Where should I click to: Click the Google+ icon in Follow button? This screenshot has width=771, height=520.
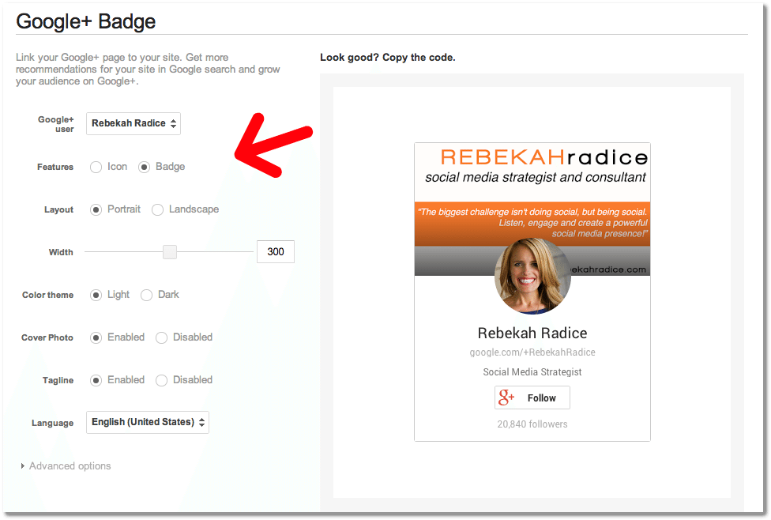(x=506, y=398)
